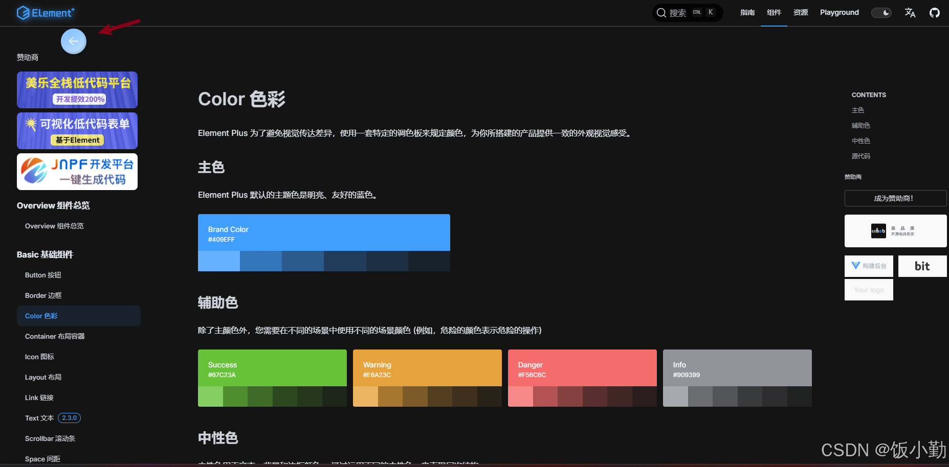Screen dimensions: 949x467
Task: Click the 美乐全栈低代码平台 sponsor banner
Action: click(77, 90)
